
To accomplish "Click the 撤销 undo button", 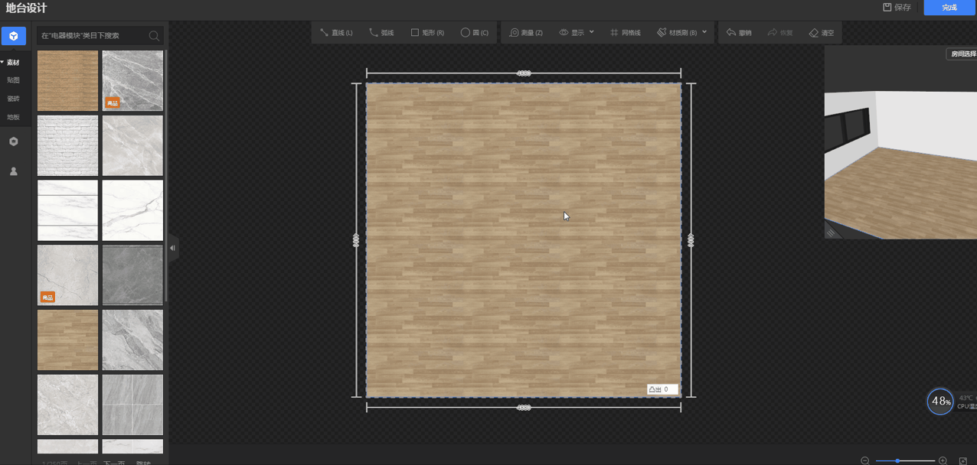I will (x=739, y=33).
